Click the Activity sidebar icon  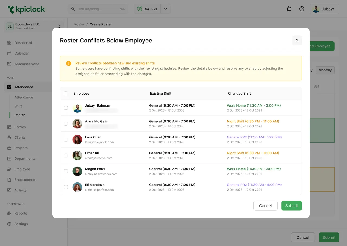(9, 190)
